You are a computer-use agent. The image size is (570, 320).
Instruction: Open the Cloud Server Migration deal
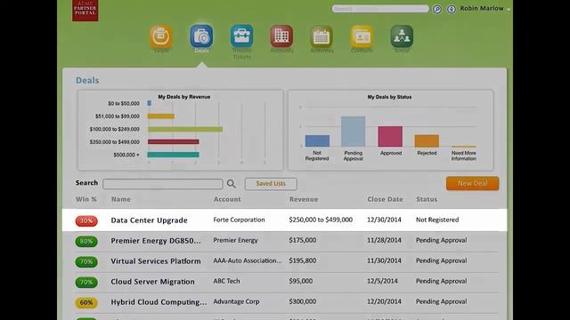(152, 282)
